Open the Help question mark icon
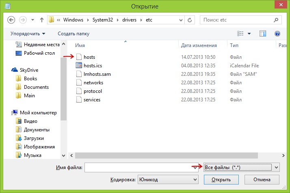290x193 pixels. point(277,34)
